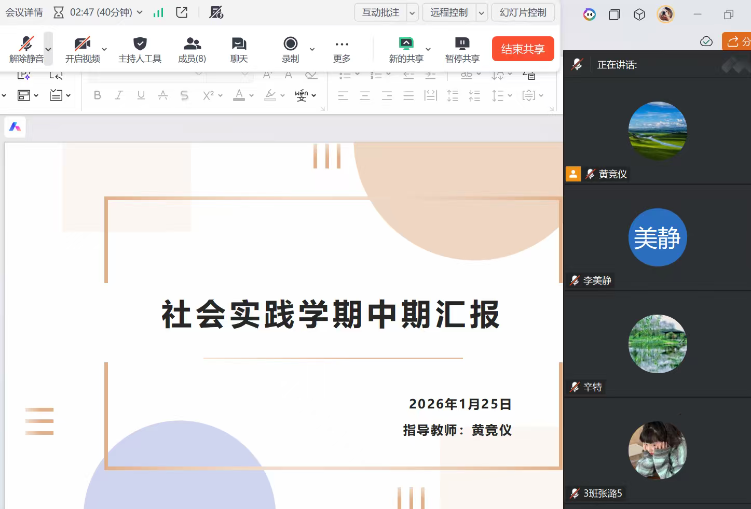Select 李美静 participant avatar

[657, 237]
